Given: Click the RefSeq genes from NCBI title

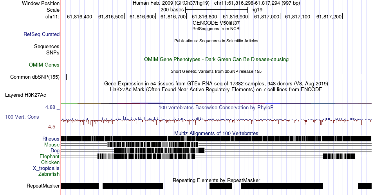Looking at the screenshot, I should 216,29.
